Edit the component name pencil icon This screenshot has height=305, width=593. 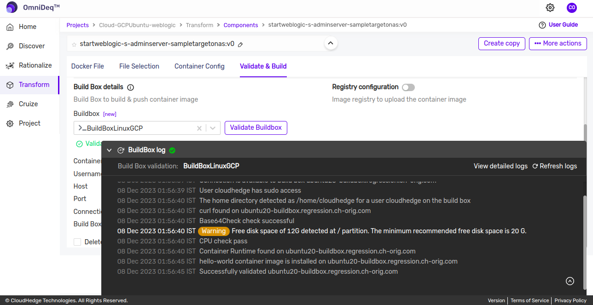[x=240, y=45]
